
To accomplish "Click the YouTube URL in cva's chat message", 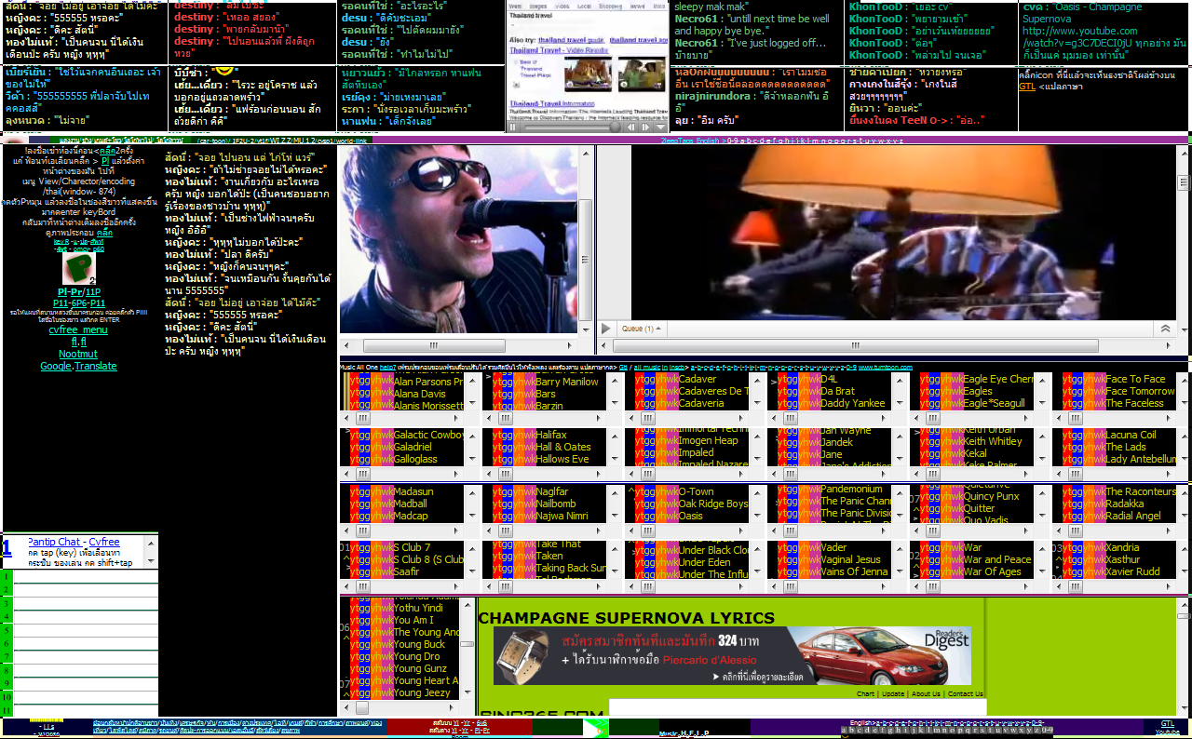I will [1079, 37].
